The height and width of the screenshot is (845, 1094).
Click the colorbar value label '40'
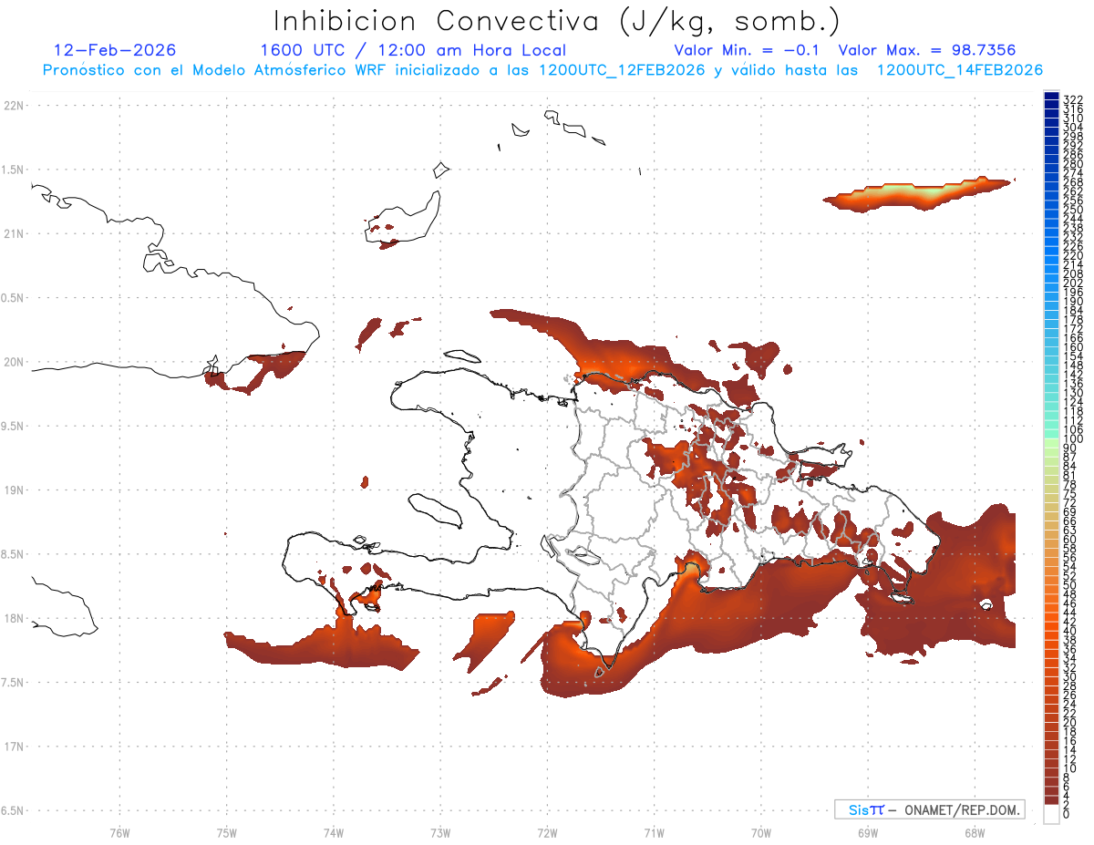point(1070,630)
